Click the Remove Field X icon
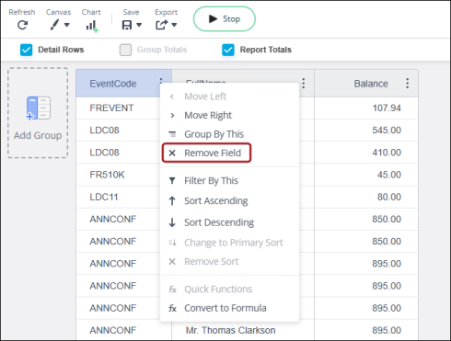Screen dimensions: 451x341 pos(172,153)
